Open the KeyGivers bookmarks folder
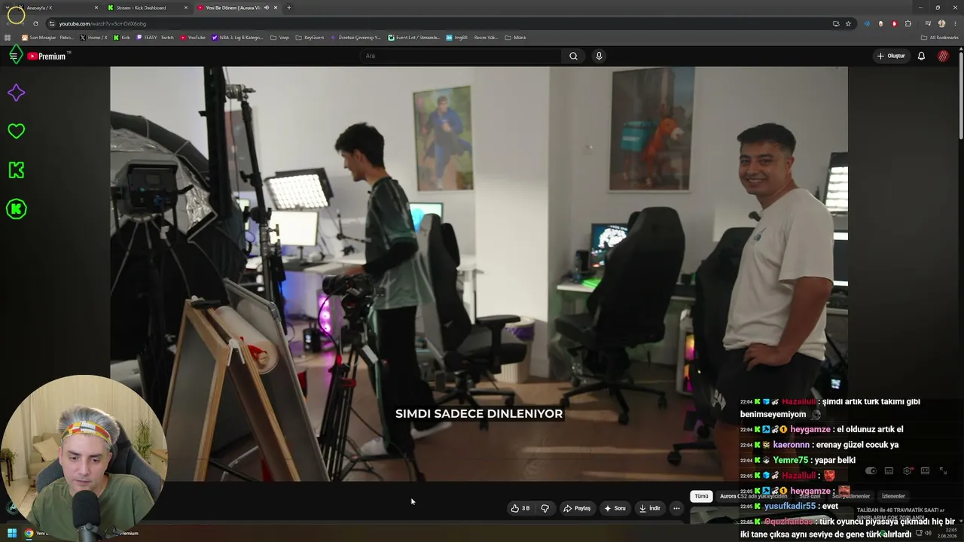The image size is (964, 542). (310, 38)
